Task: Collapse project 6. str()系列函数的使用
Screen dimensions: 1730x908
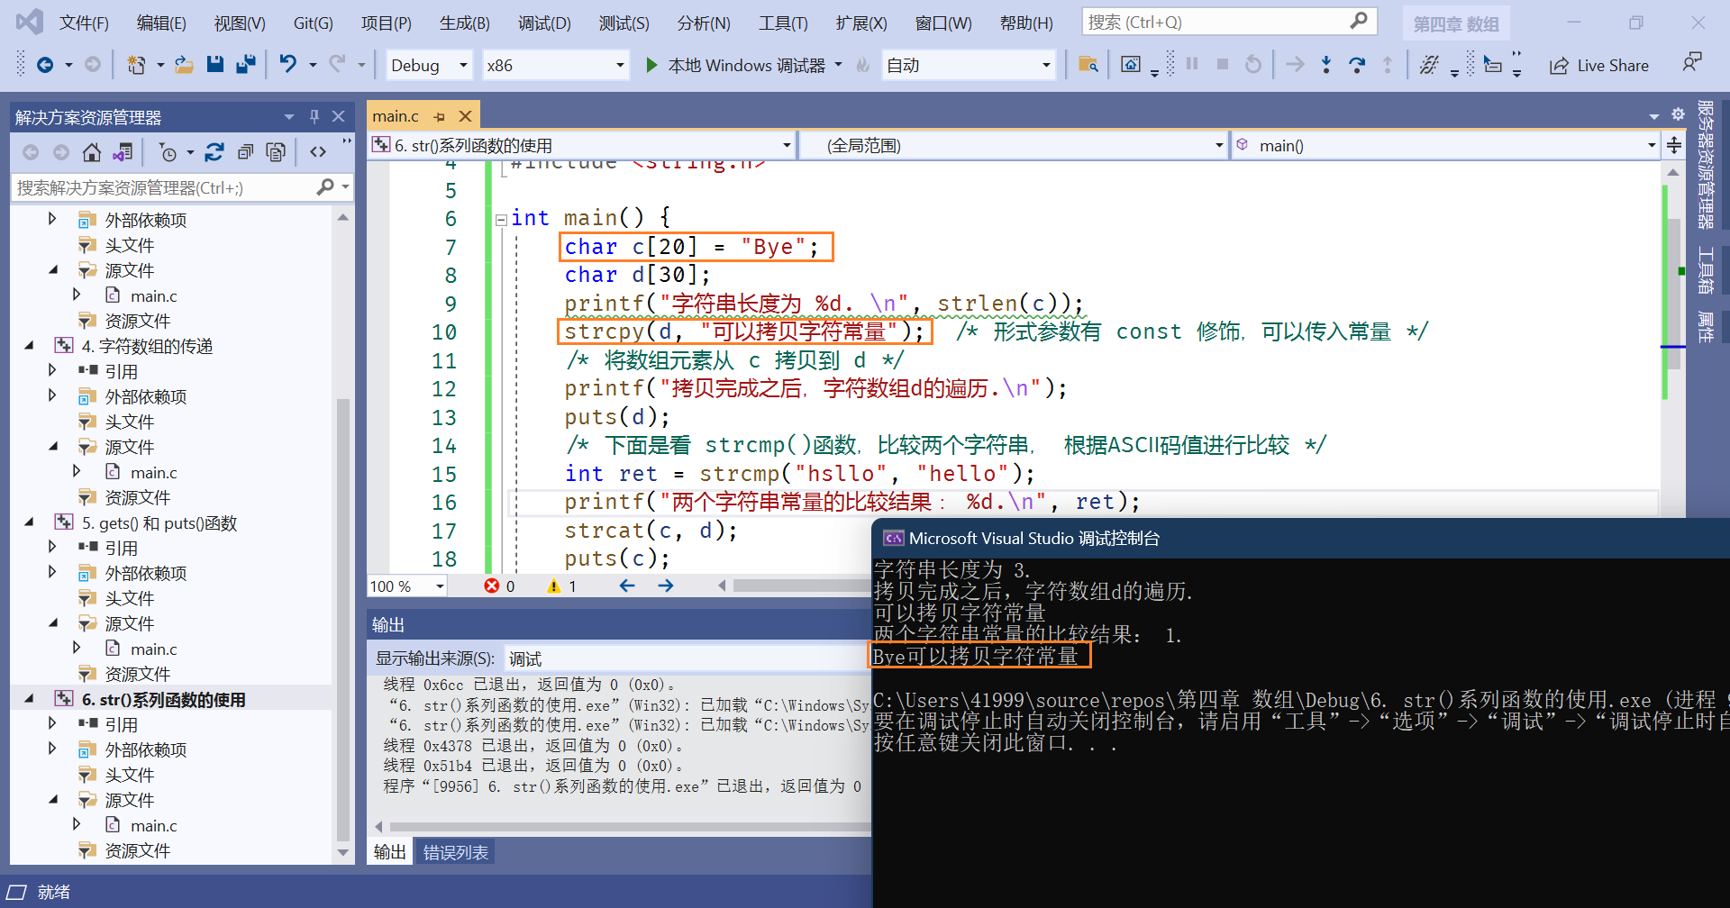Action: point(29,699)
